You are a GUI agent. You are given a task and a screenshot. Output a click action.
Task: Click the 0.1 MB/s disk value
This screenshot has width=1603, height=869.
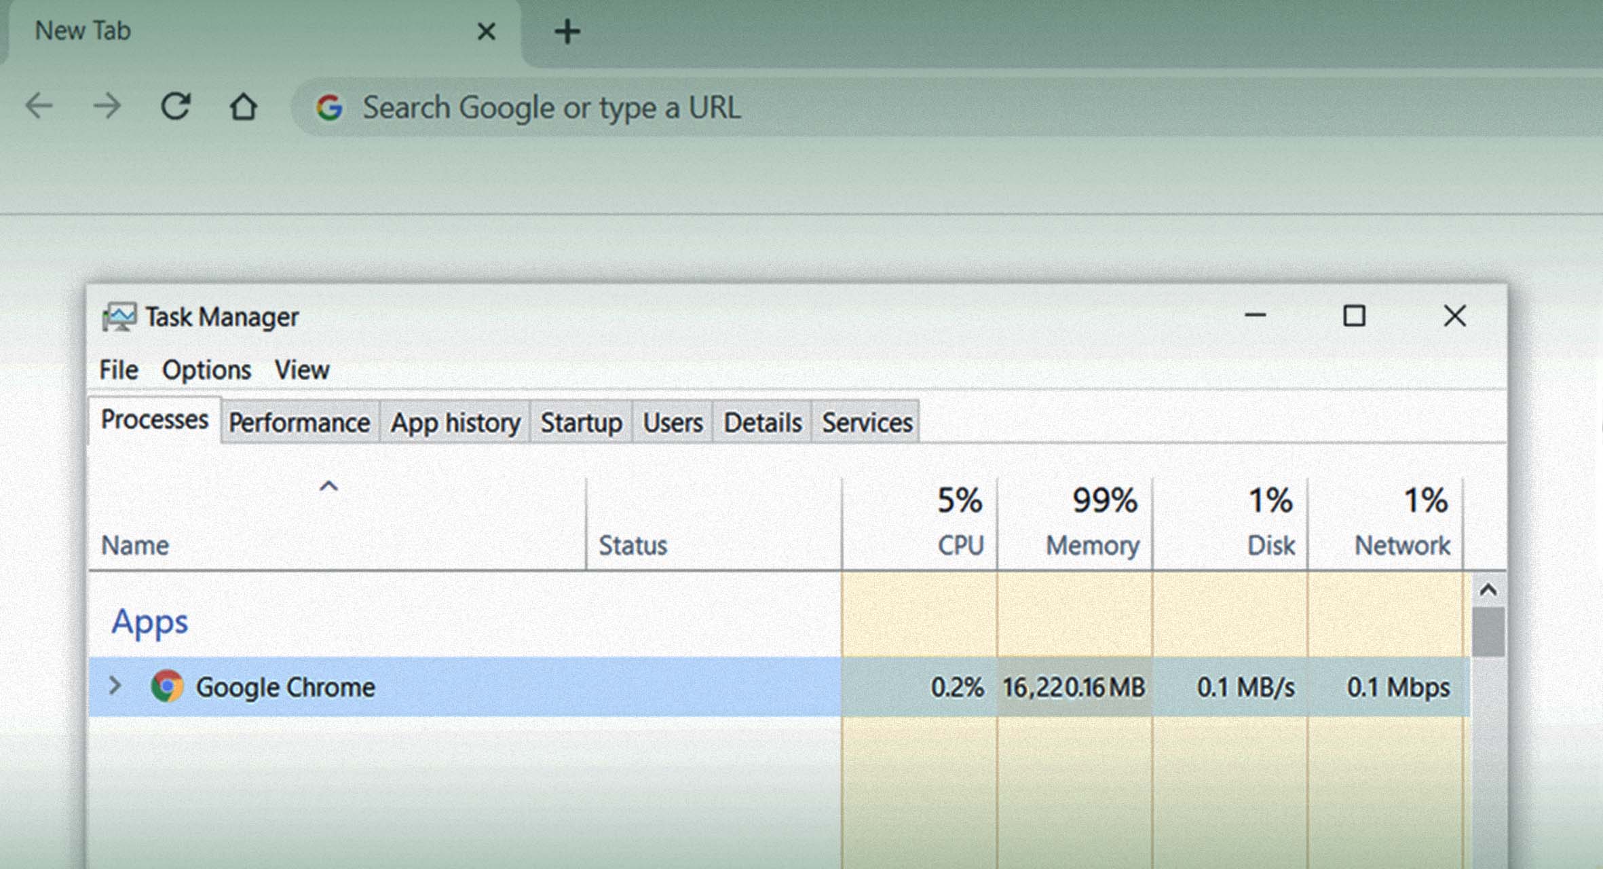tap(1245, 687)
